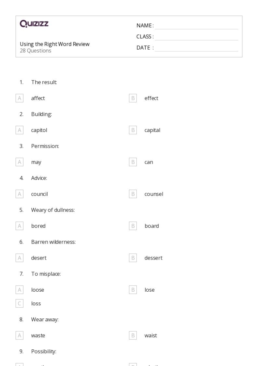Check option A for 'desert'
Viewport: 258px width, 366px height.
[x=20, y=258]
